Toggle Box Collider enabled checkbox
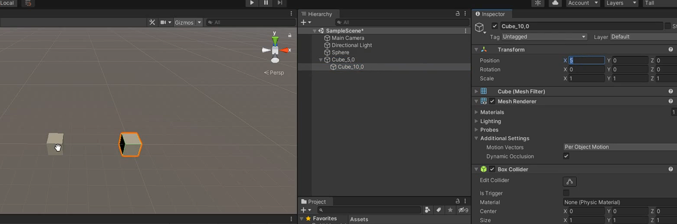677x224 pixels. coord(492,169)
